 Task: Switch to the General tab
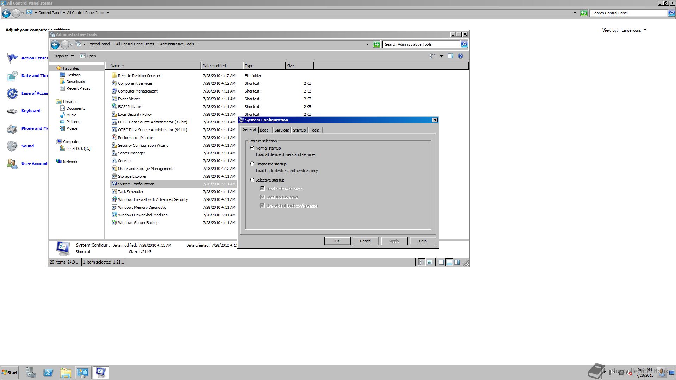click(249, 130)
